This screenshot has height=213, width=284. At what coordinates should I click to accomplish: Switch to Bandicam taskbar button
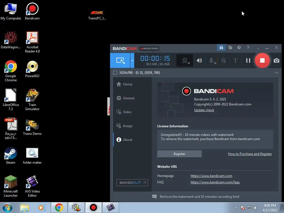tap(93, 207)
